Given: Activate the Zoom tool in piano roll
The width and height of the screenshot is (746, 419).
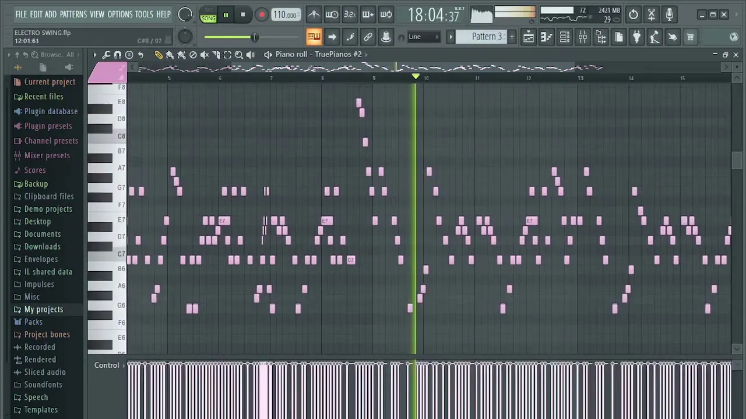Looking at the screenshot, I should click(x=239, y=54).
